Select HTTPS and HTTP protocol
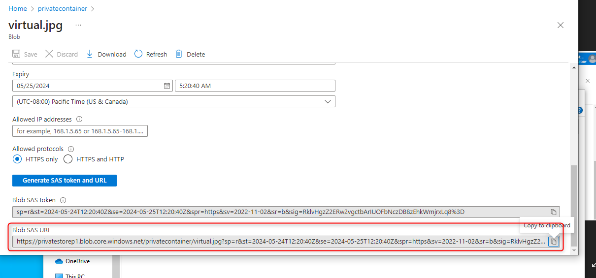The width and height of the screenshot is (596, 278). click(x=68, y=159)
